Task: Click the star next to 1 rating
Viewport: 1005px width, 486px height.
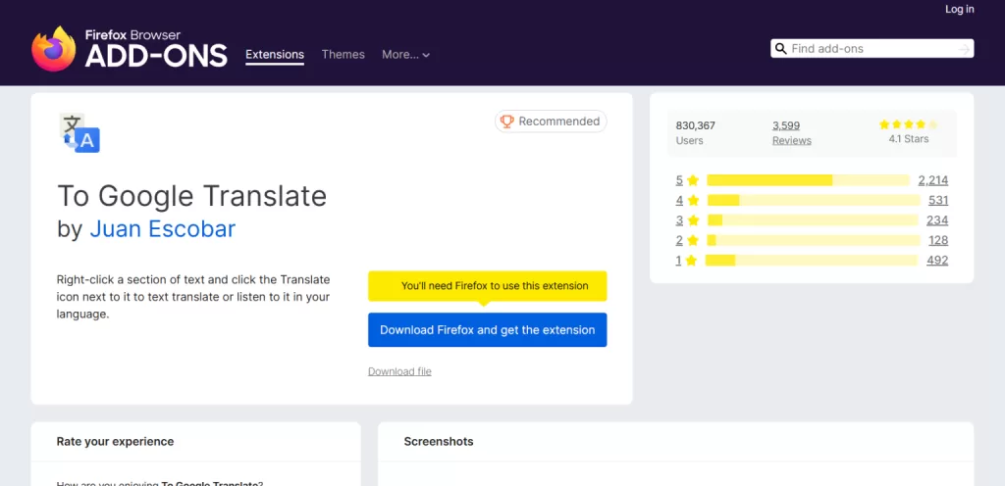Action: tap(692, 261)
